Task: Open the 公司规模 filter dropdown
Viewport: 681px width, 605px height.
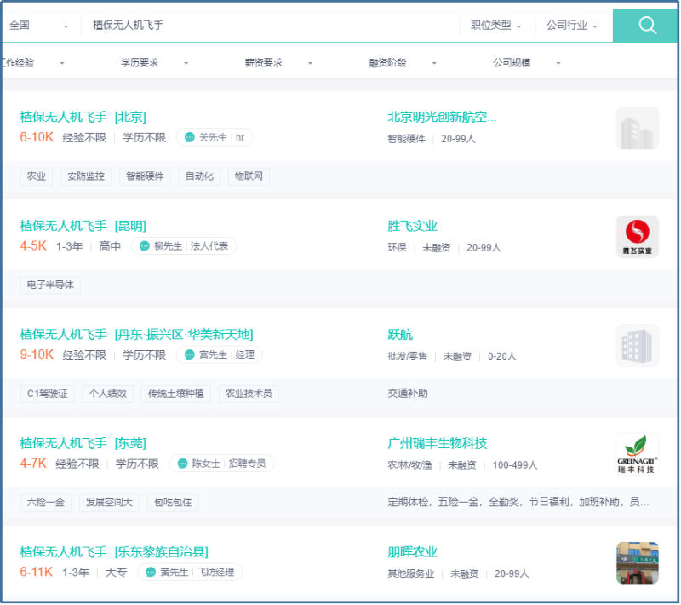Action: [527, 62]
